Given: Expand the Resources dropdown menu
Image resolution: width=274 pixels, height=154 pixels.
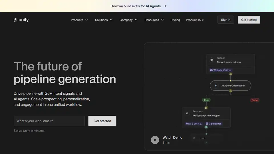Looking at the screenshot, I should pos(154,20).
